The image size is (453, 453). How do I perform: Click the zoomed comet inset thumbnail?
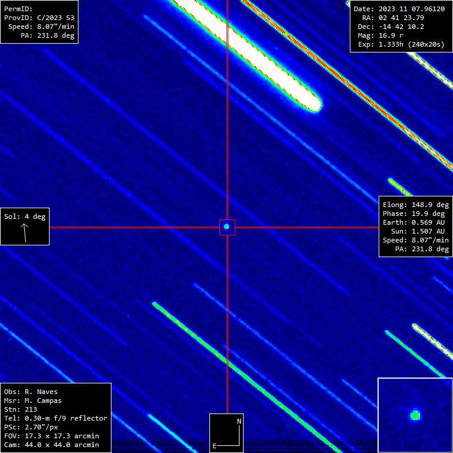pyautogui.click(x=415, y=415)
